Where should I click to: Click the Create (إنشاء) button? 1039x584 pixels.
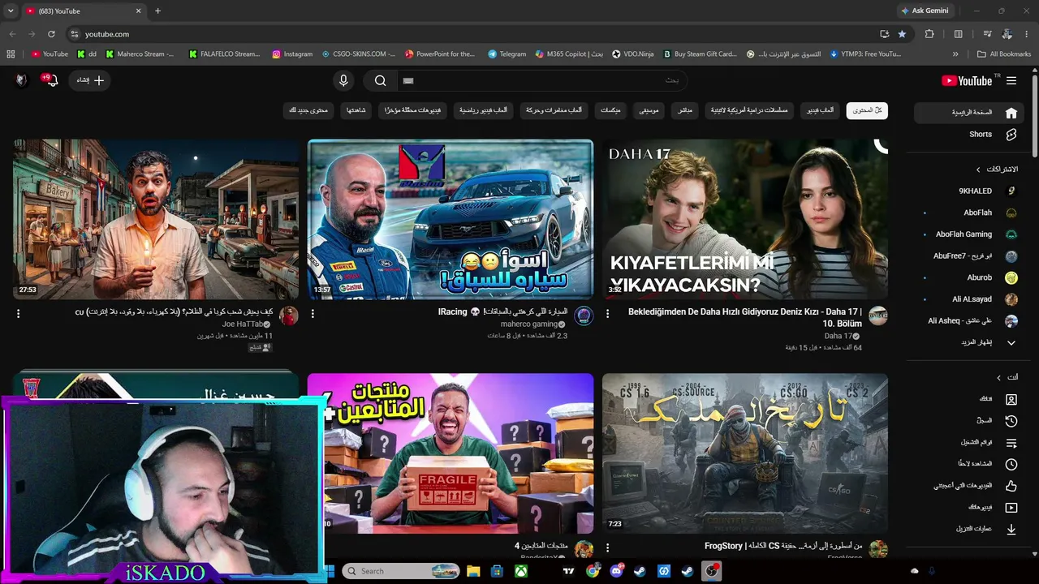coord(89,80)
